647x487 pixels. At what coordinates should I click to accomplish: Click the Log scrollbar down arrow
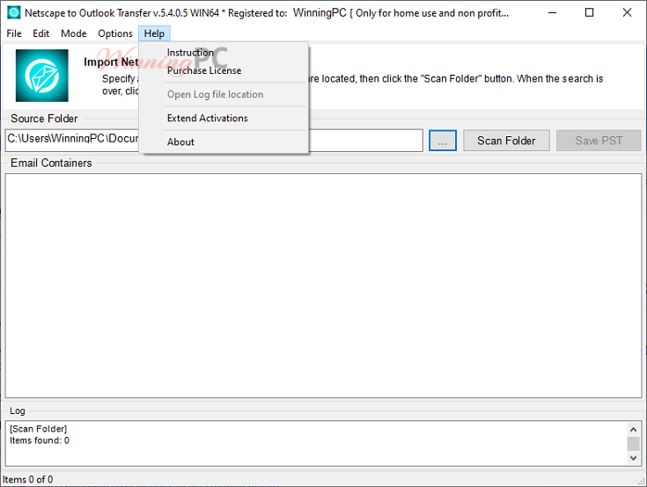[x=634, y=458]
